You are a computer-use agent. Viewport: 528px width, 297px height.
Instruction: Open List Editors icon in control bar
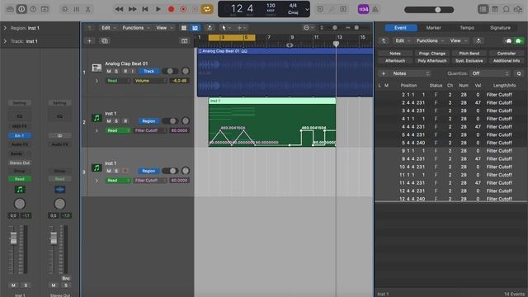[483, 9]
